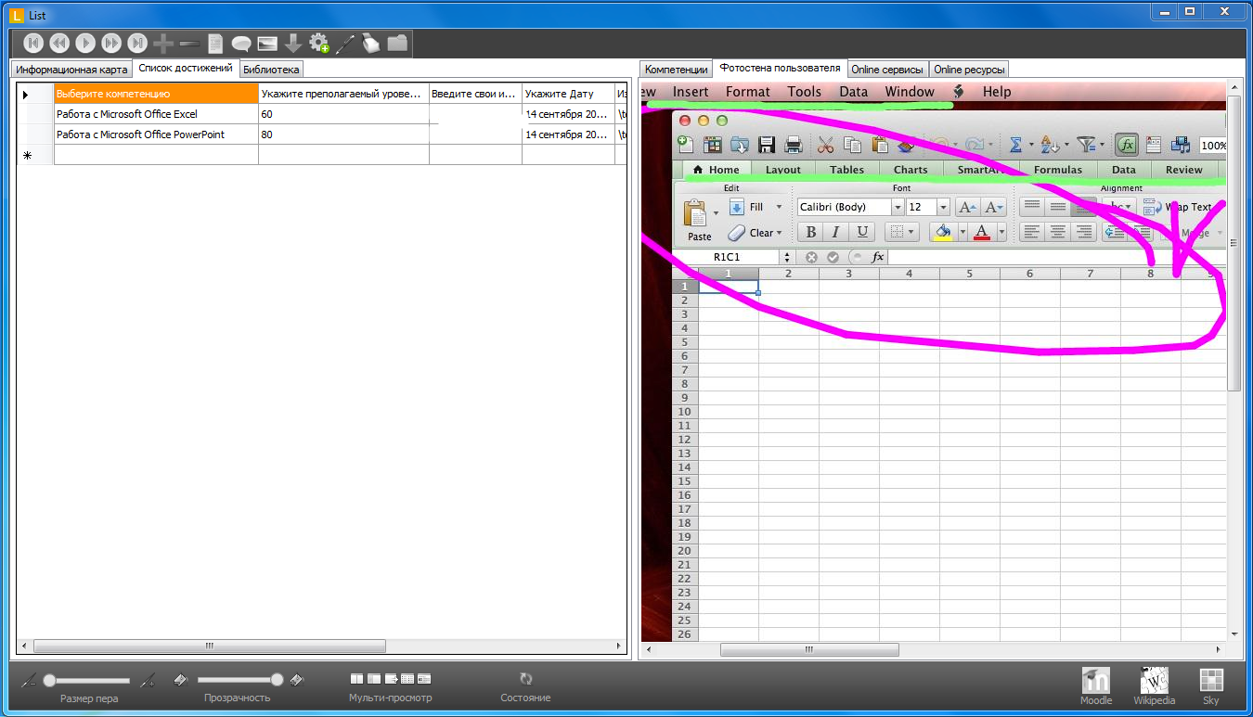Click the download arrow icon

point(293,43)
